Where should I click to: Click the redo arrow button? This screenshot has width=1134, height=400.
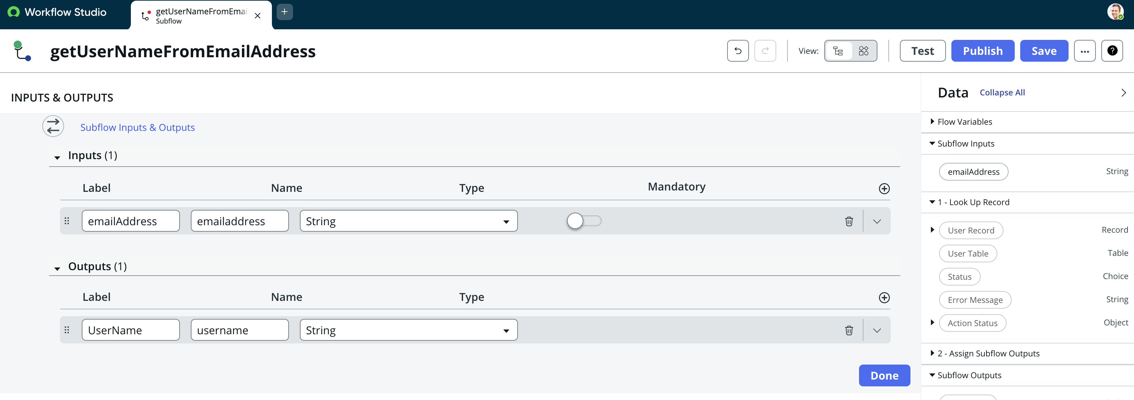pos(765,51)
